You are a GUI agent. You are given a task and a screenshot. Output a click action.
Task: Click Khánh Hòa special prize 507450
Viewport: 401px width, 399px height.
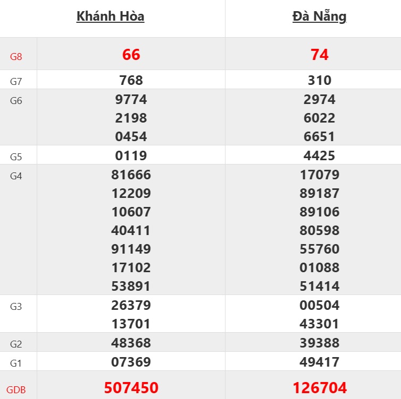(131, 388)
